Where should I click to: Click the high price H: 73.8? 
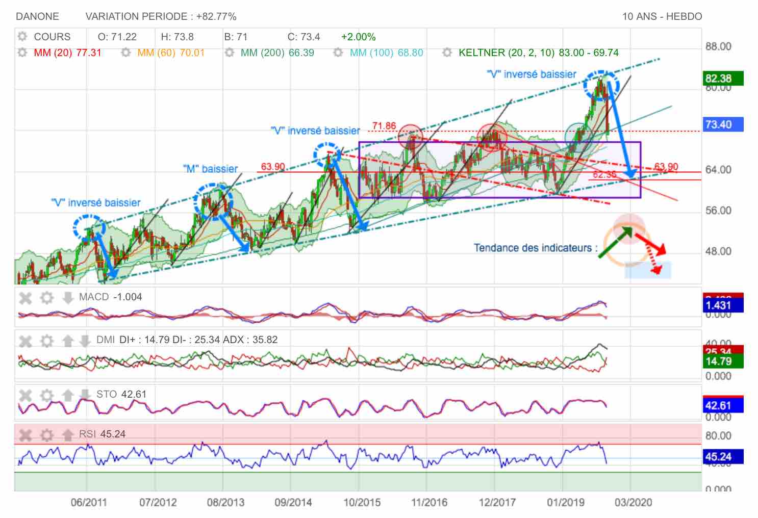(177, 37)
